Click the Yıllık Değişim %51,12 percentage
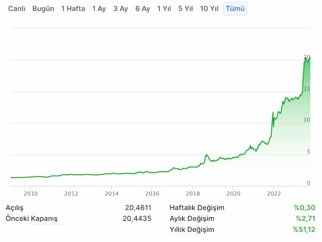This screenshot has width=322, height=242. pyautogui.click(x=304, y=229)
